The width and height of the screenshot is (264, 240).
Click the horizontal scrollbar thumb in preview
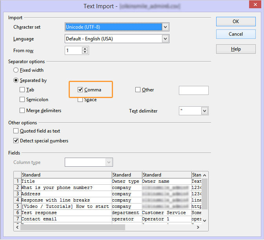tap(73, 227)
